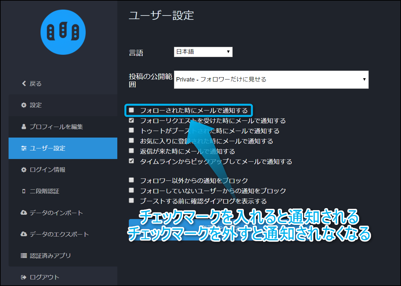401x286 pixels.
Task: Click the list icon for 認証済みアプリ
Action: pyautogui.click(x=24, y=256)
